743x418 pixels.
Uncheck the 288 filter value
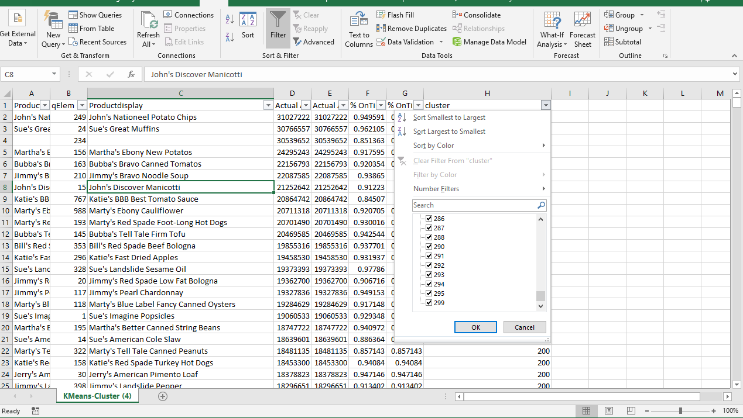[x=429, y=237]
